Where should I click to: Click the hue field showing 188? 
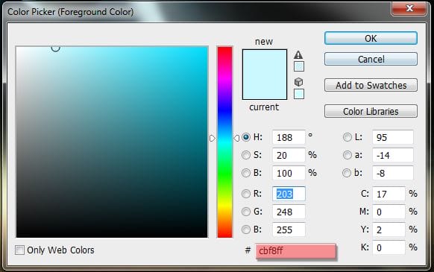click(x=289, y=137)
